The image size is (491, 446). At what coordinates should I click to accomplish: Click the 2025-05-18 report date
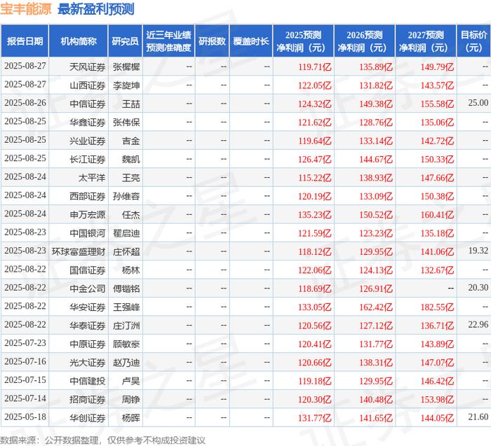click(x=25, y=417)
